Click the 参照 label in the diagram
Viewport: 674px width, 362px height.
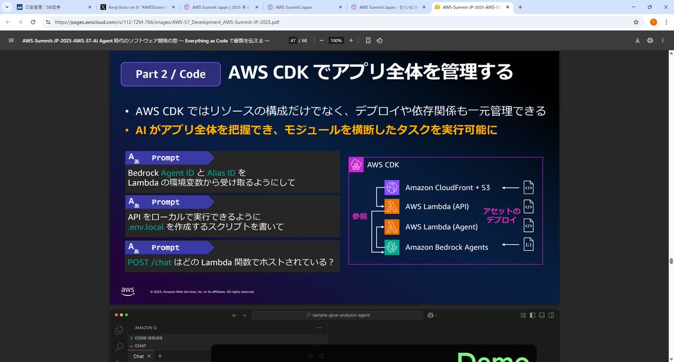pos(359,216)
